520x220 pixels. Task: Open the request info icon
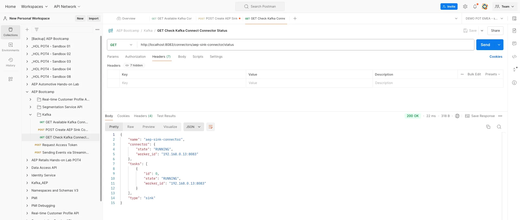coord(514,83)
